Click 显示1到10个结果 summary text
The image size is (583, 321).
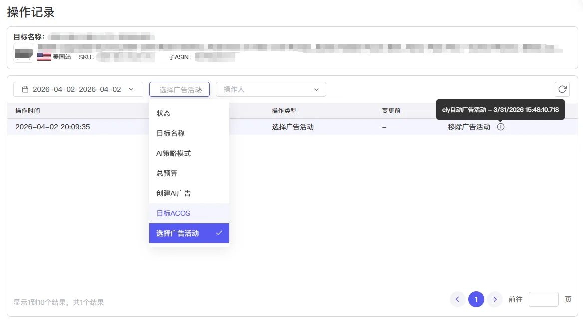59,302
